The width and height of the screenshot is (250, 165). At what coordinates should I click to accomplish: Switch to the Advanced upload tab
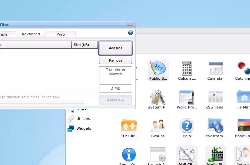pos(31,34)
